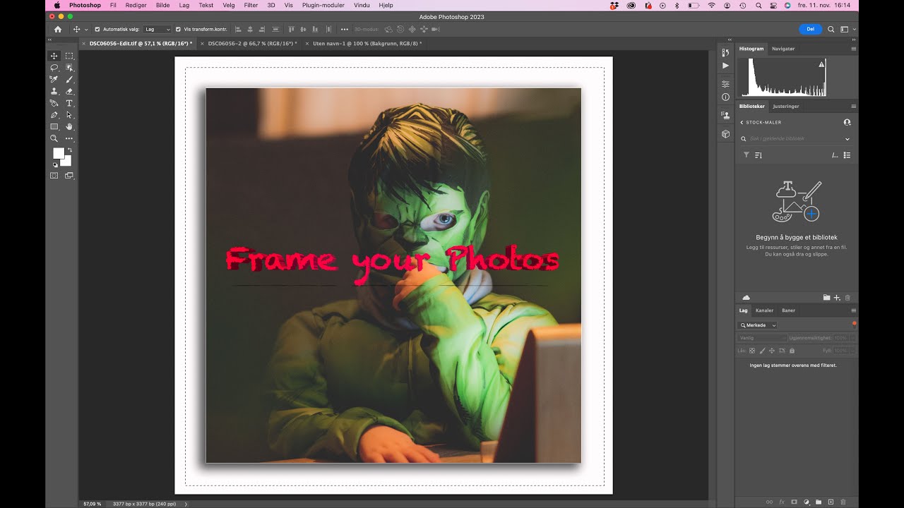Select the Move tool in the toolbox

coord(54,56)
